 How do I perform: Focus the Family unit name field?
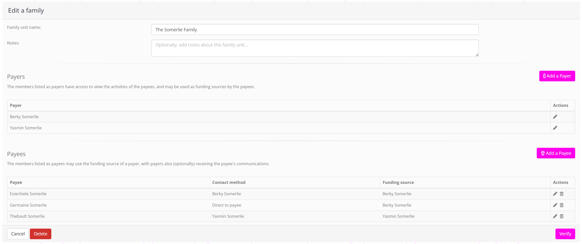(x=315, y=30)
